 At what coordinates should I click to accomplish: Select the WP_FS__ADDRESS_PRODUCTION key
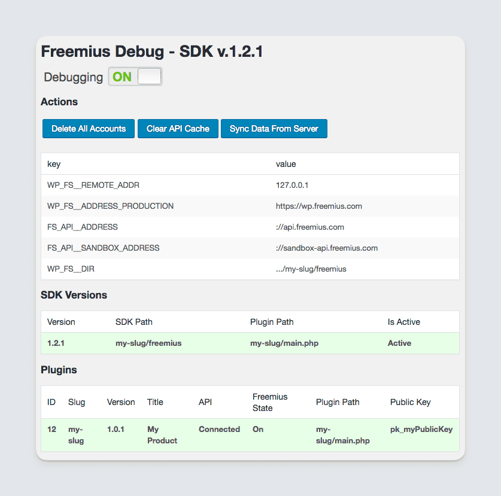click(x=110, y=206)
